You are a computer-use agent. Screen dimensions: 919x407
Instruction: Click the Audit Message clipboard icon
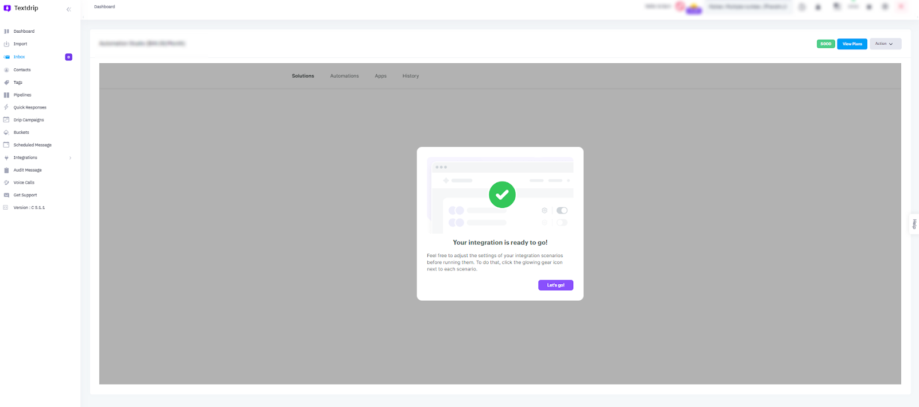pos(6,170)
